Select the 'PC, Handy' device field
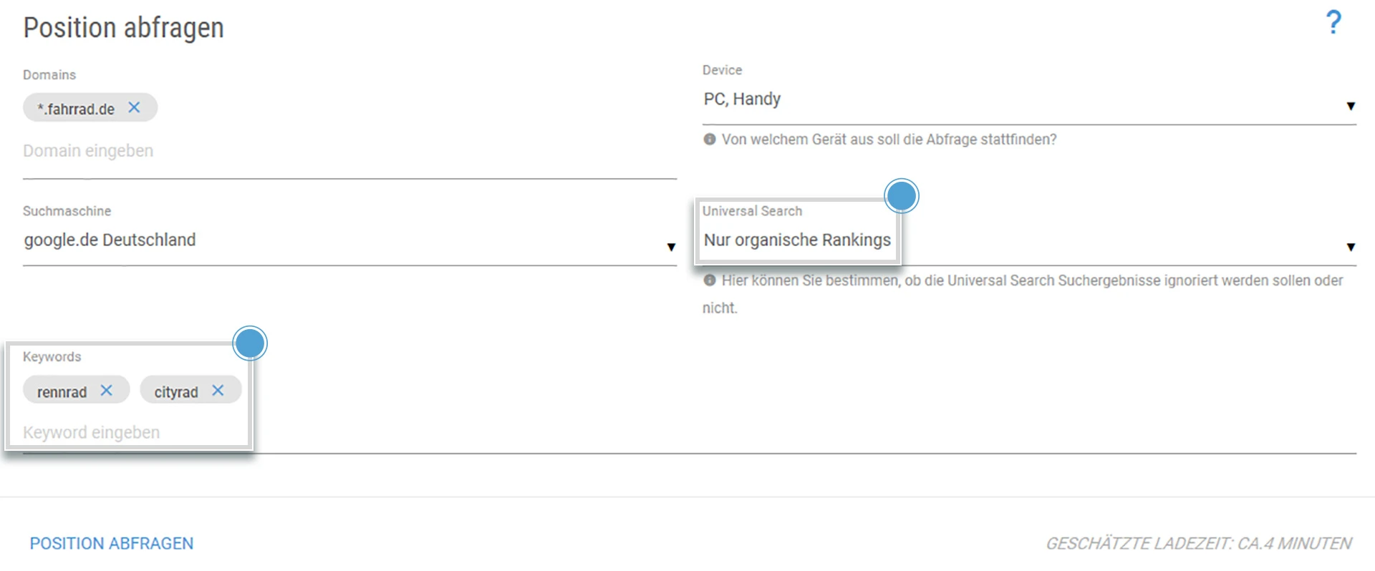 coord(742,99)
